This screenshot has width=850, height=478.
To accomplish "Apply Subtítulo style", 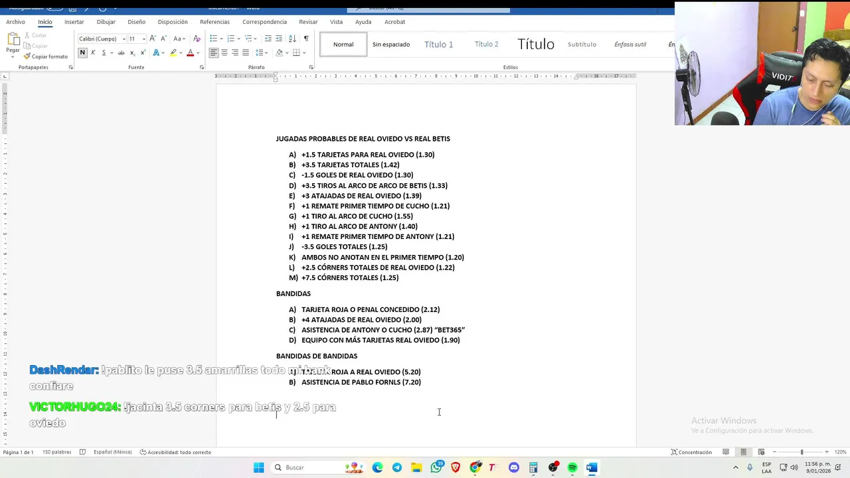I will (x=582, y=44).
